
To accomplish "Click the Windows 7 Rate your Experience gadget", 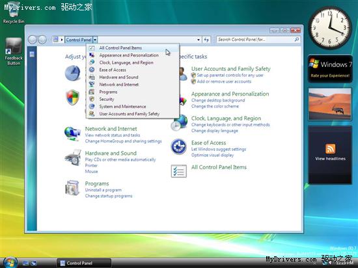I will coord(330,69).
